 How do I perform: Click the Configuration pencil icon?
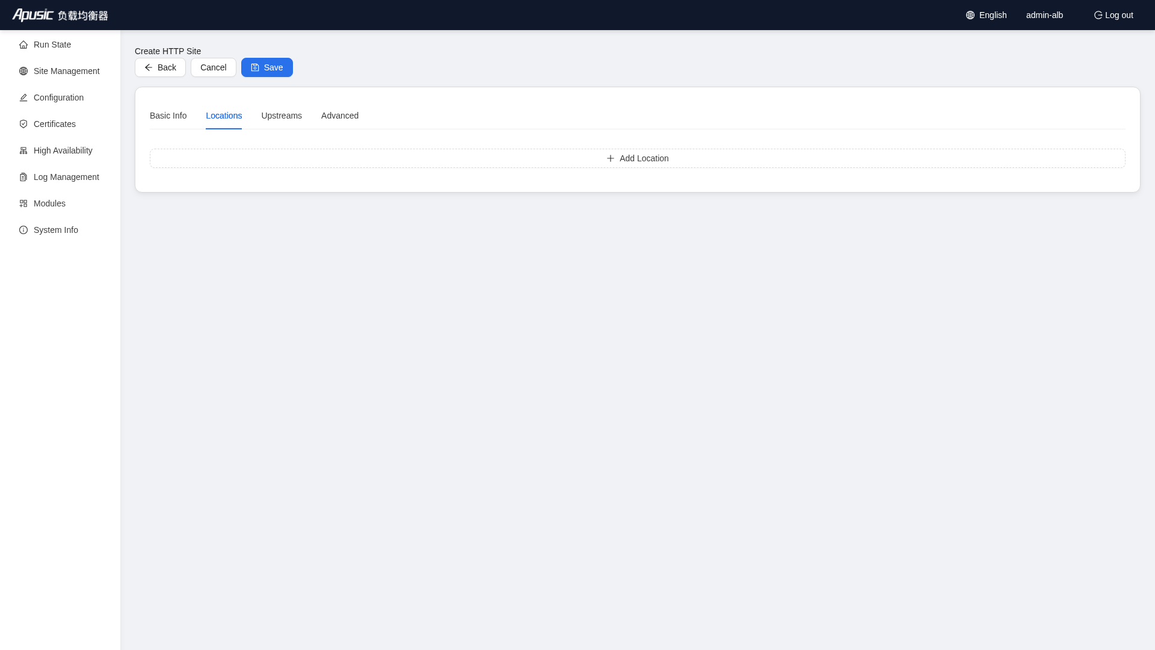[23, 97]
